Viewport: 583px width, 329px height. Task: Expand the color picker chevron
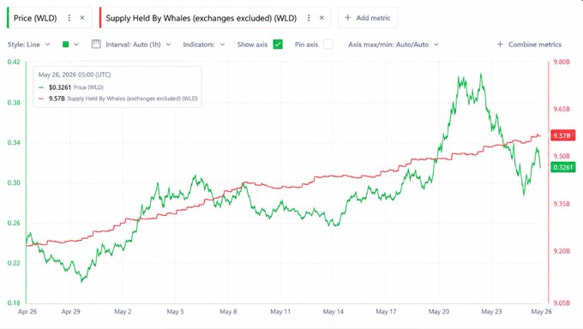(76, 45)
